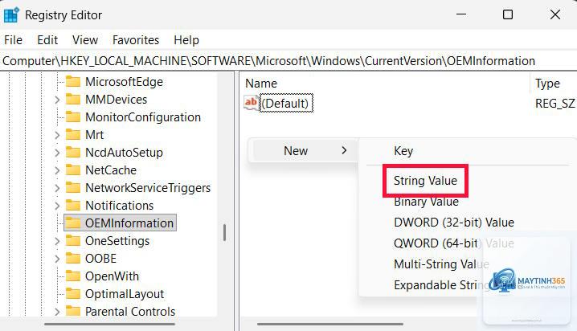Expand the Mrt key
The width and height of the screenshot is (577, 331).
click(x=57, y=135)
